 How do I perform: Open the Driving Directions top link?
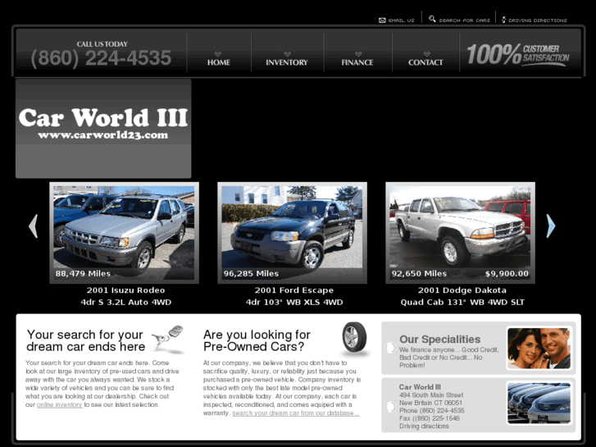click(x=538, y=21)
